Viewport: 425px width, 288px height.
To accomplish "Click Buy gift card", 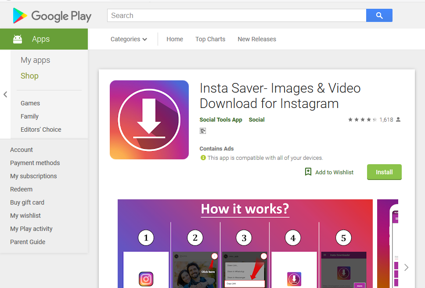I will pos(27,202).
